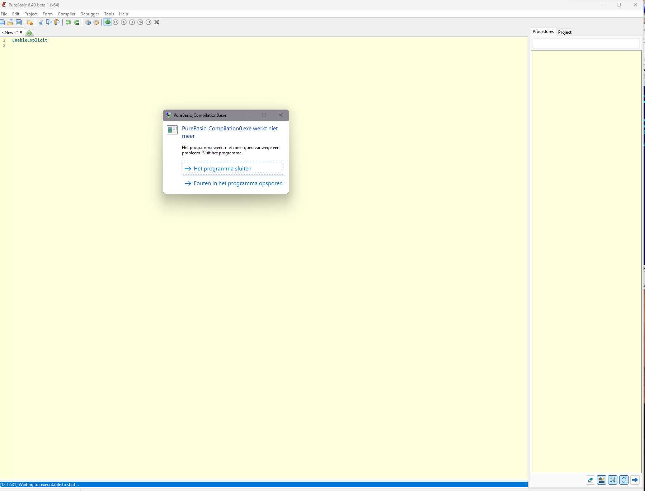Open the File menu

[x=4, y=14]
